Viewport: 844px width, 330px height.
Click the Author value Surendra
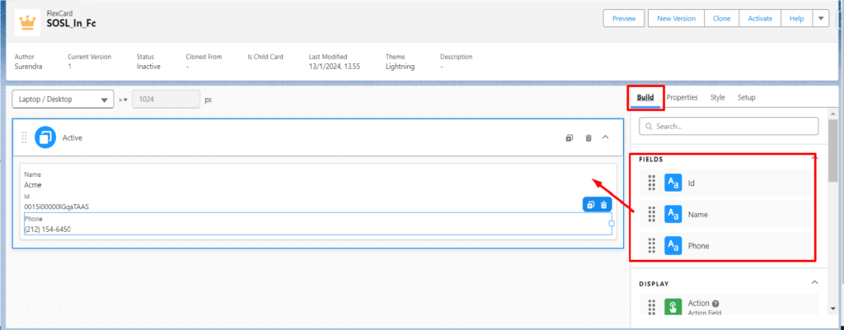tap(27, 67)
